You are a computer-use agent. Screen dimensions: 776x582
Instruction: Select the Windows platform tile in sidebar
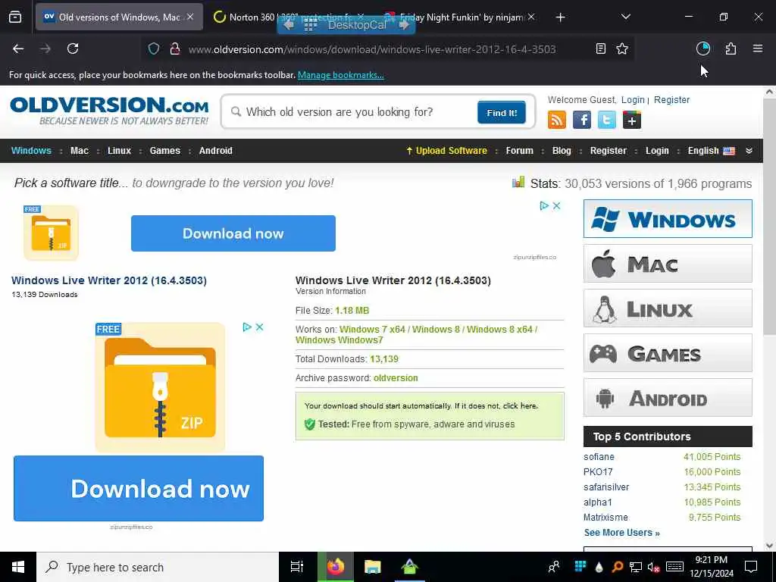coord(668,219)
